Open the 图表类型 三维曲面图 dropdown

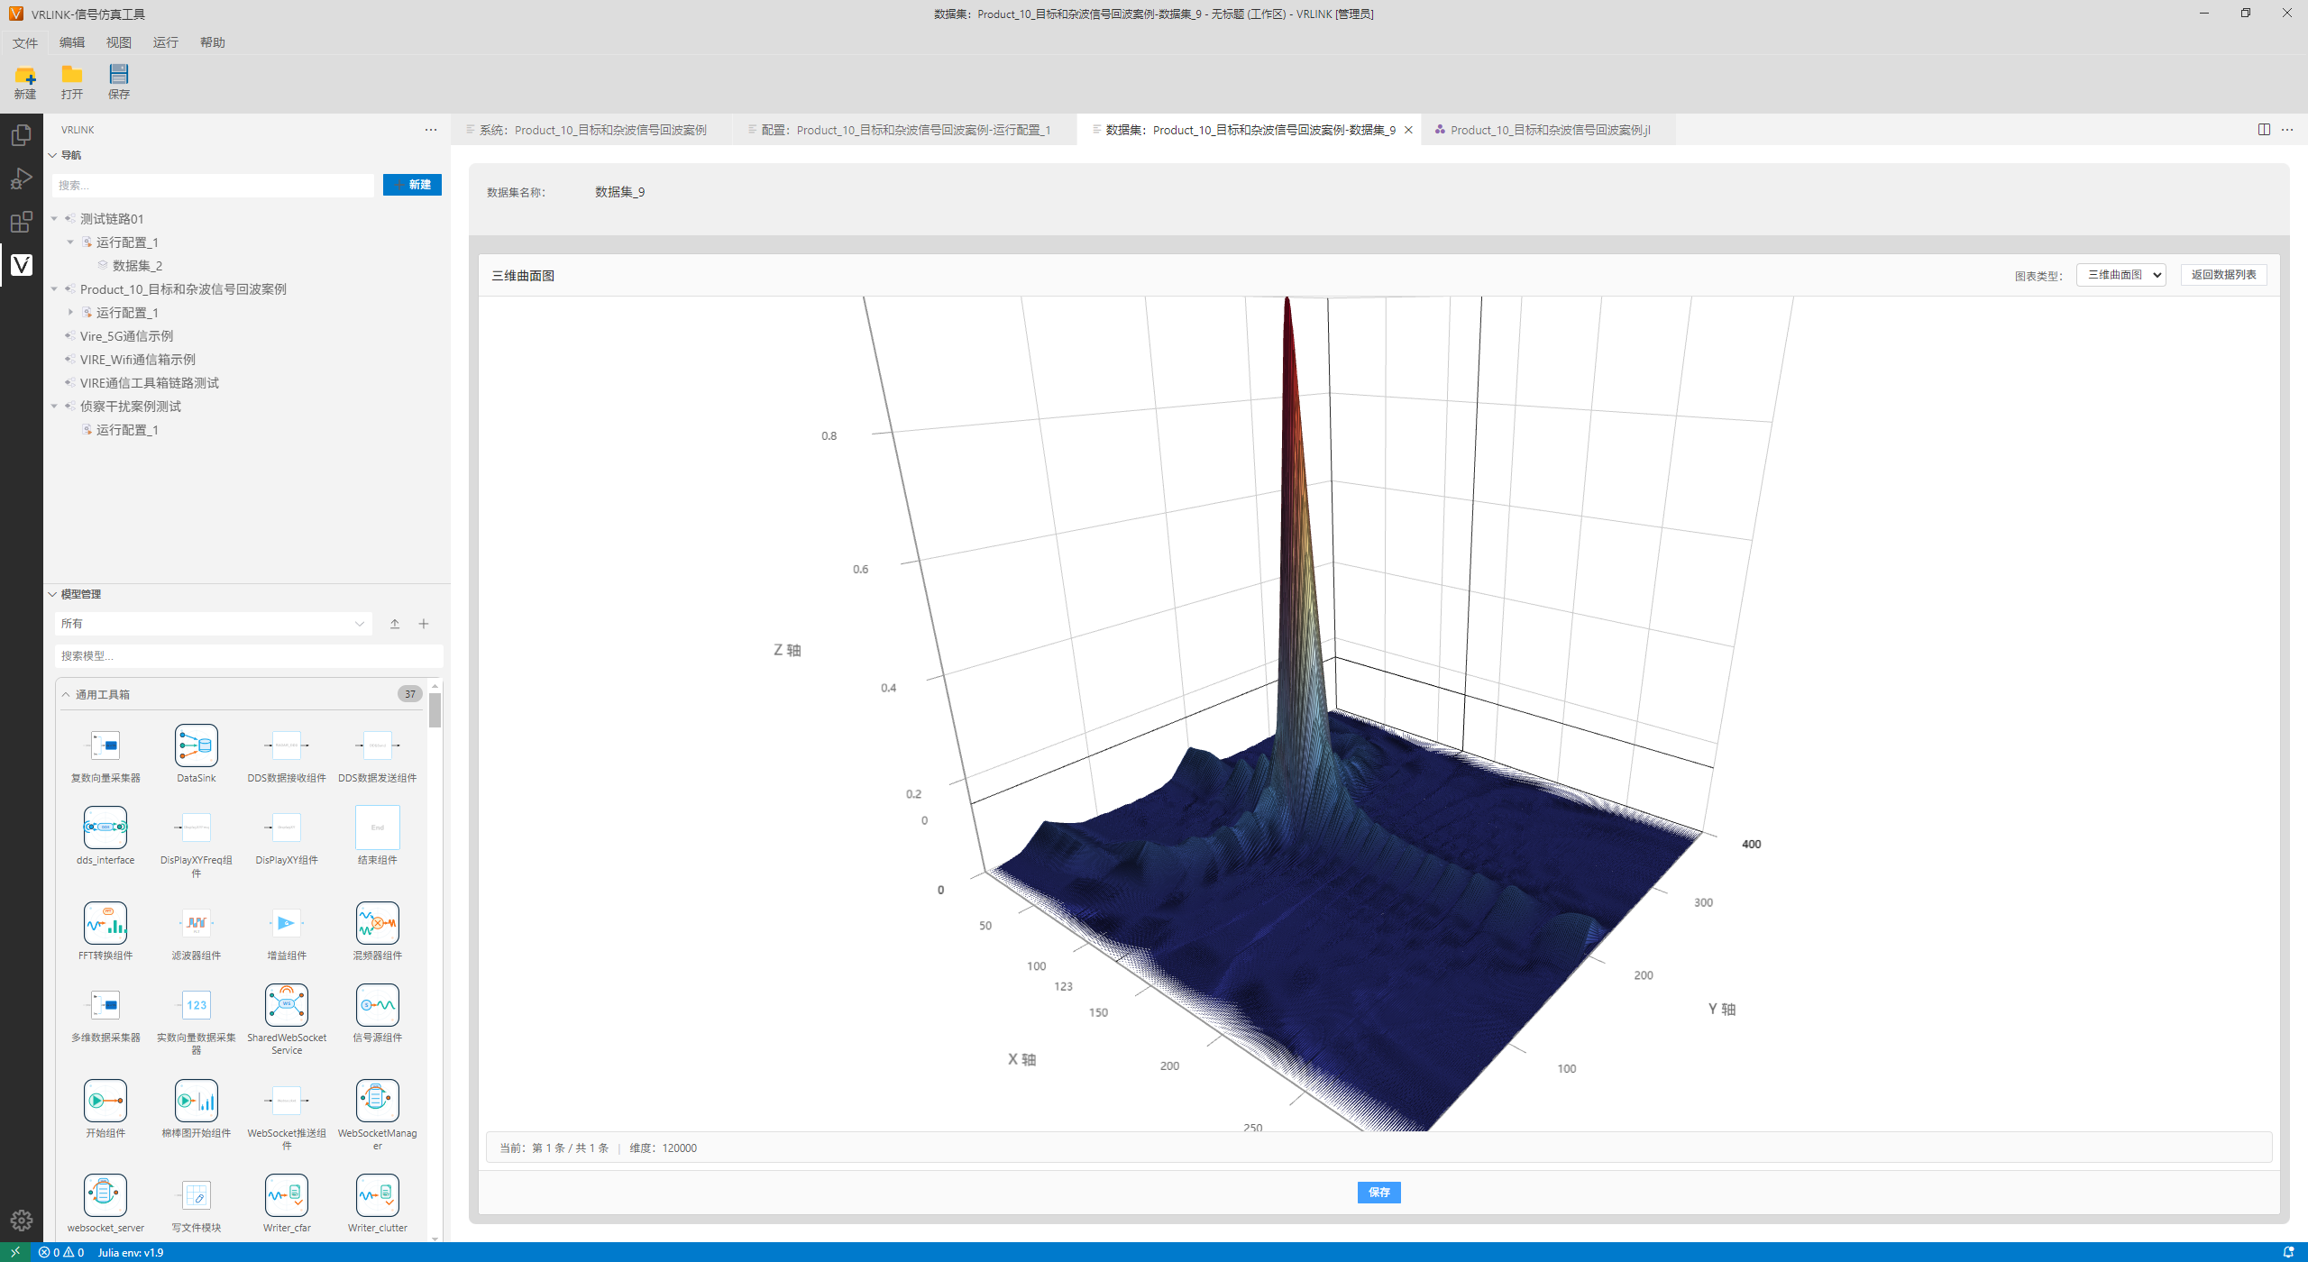pyautogui.click(x=2120, y=275)
